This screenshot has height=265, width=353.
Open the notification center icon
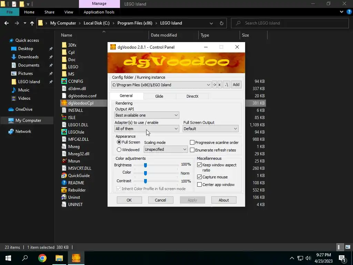pos(342,258)
